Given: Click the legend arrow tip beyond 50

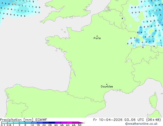Looking at the screenshot, I should [81, 123].
